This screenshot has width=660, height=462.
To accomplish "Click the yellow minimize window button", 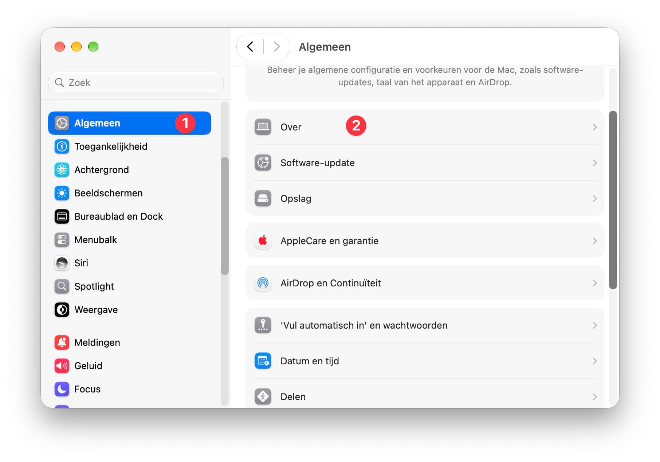I will (x=76, y=47).
